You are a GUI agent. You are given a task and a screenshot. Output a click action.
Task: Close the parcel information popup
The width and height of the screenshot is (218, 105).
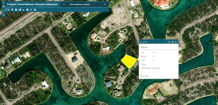176,42
